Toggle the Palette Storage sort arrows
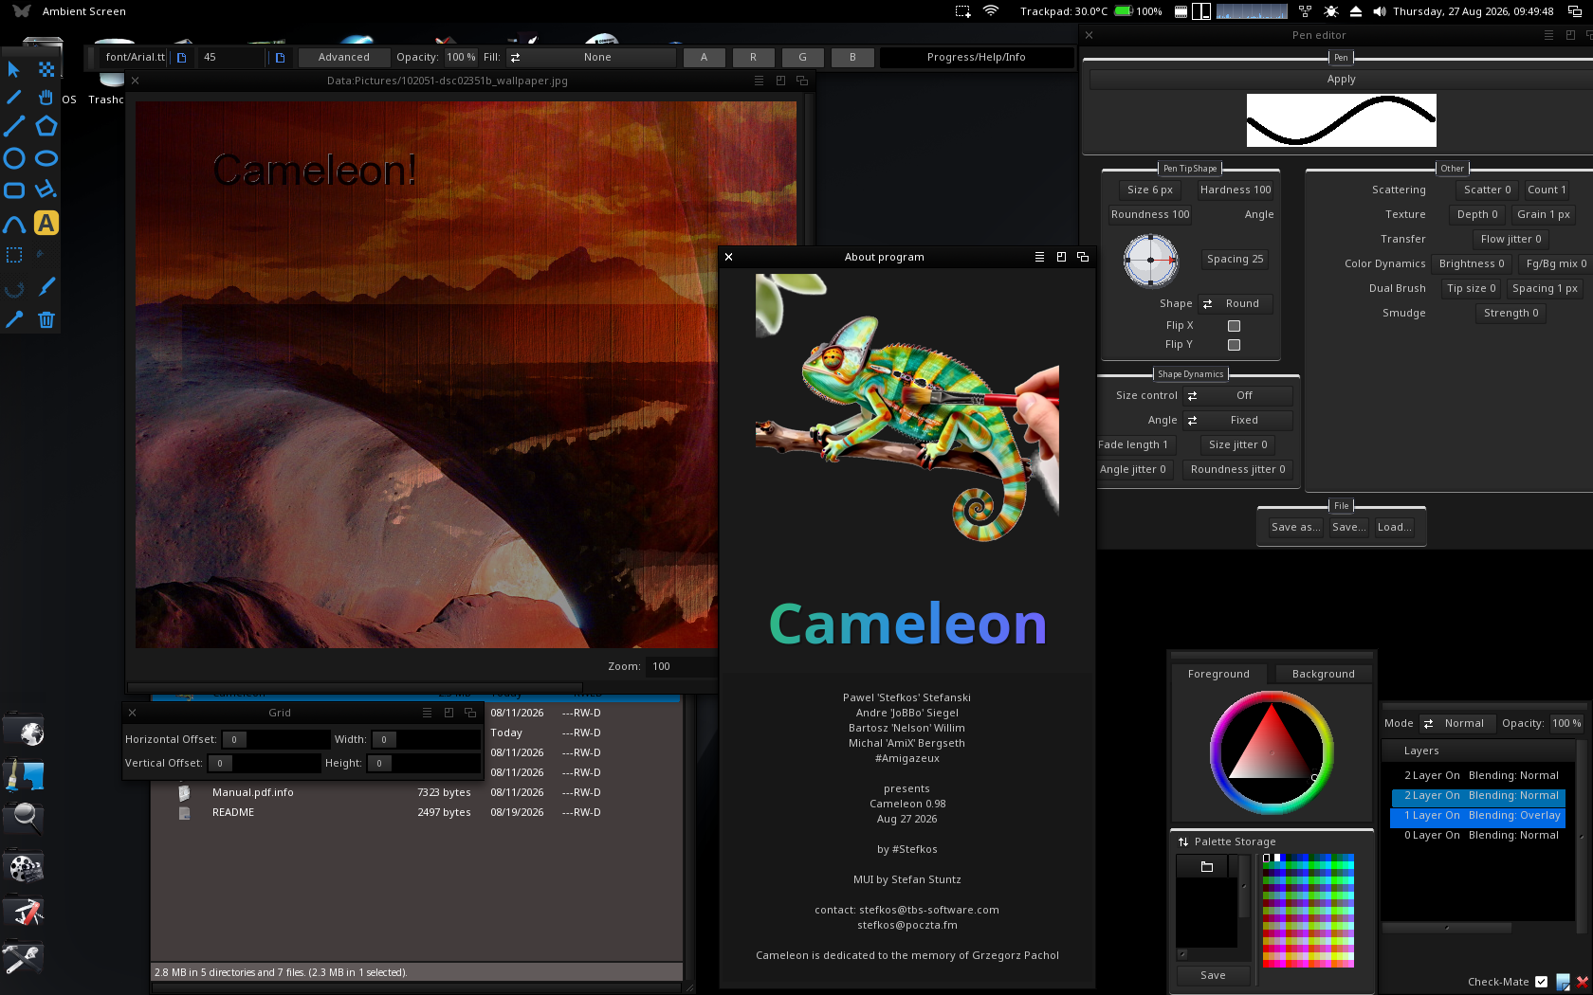 pyautogui.click(x=1183, y=841)
